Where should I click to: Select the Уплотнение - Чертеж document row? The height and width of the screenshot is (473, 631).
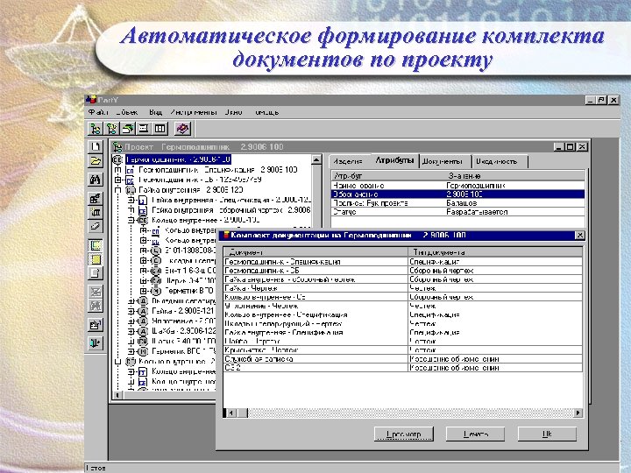click(403, 306)
